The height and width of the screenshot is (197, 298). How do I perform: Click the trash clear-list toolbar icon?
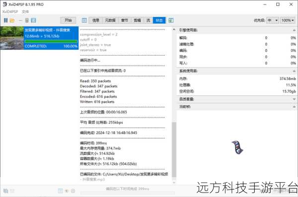pyautogui.click(x=27, y=20)
